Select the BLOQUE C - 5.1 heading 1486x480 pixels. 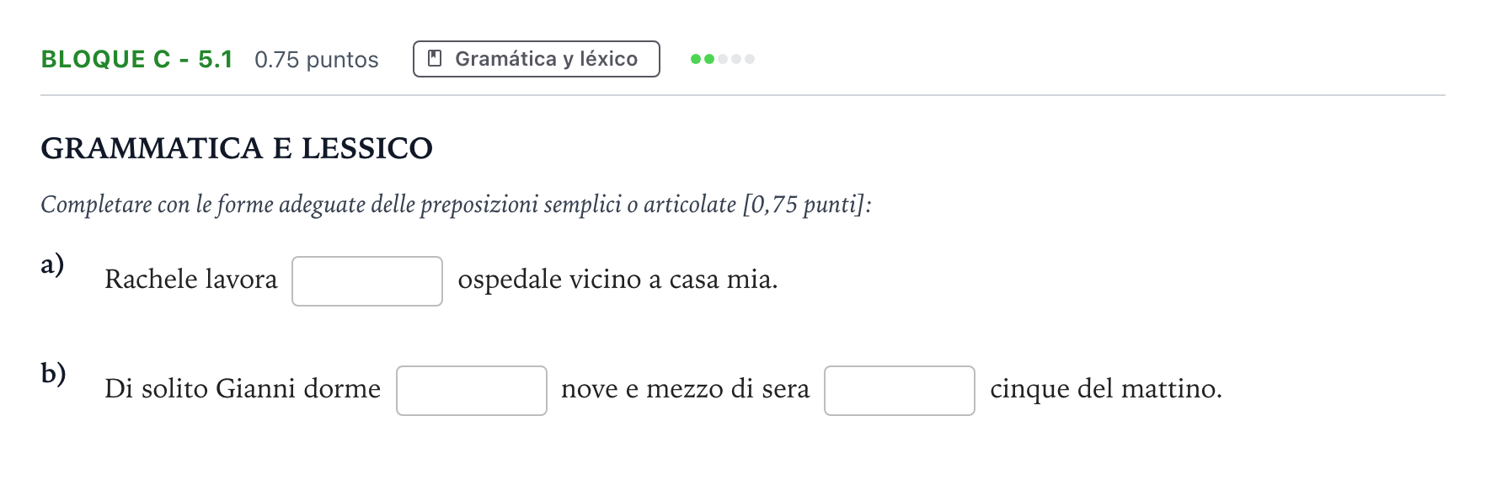click(136, 59)
